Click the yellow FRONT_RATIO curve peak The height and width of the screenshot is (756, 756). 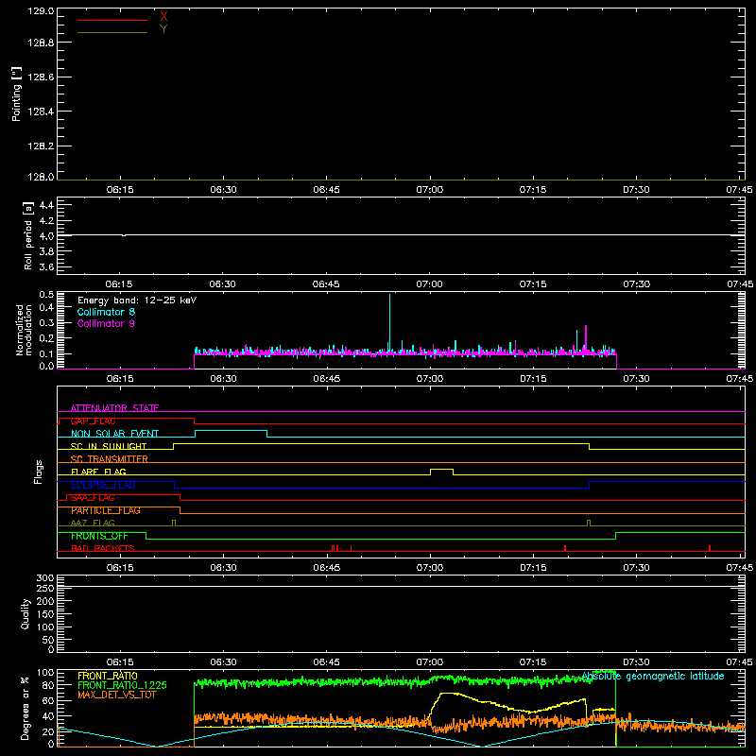448,694
